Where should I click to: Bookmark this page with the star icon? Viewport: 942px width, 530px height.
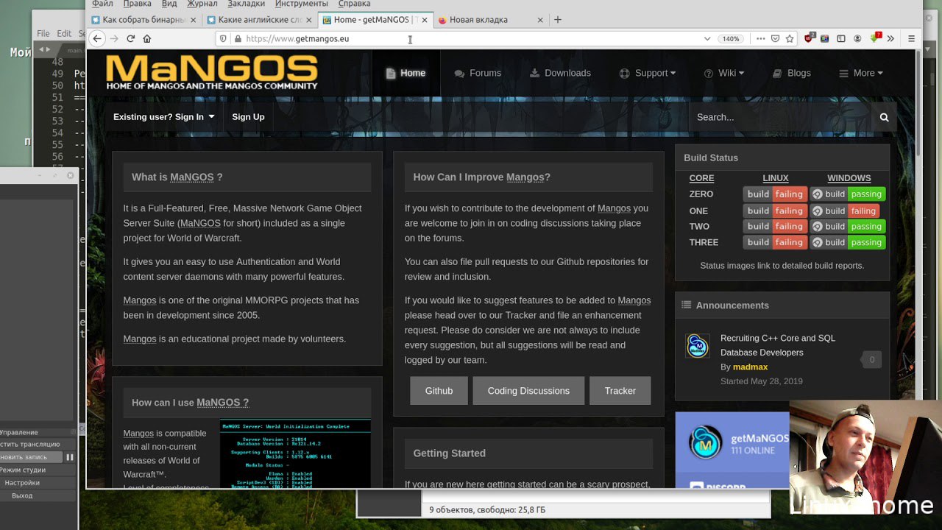tap(790, 38)
